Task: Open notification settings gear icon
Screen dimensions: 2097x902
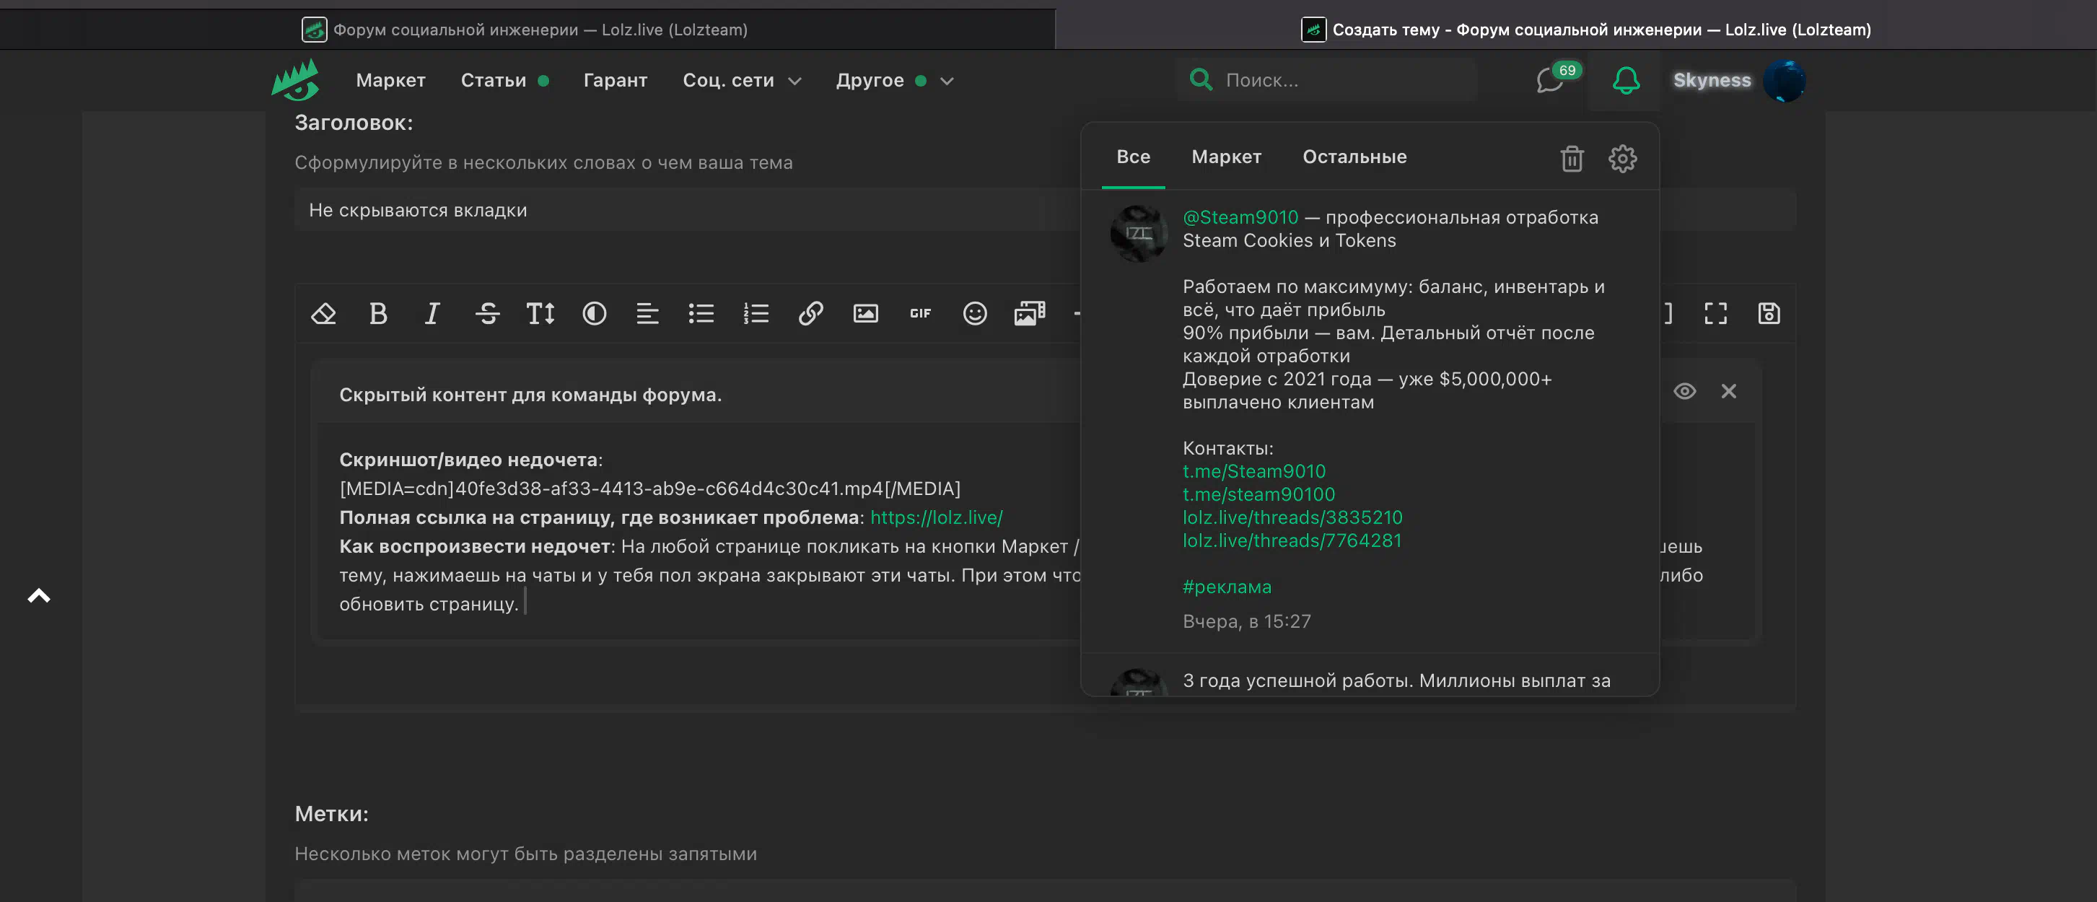Action: tap(1622, 158)
